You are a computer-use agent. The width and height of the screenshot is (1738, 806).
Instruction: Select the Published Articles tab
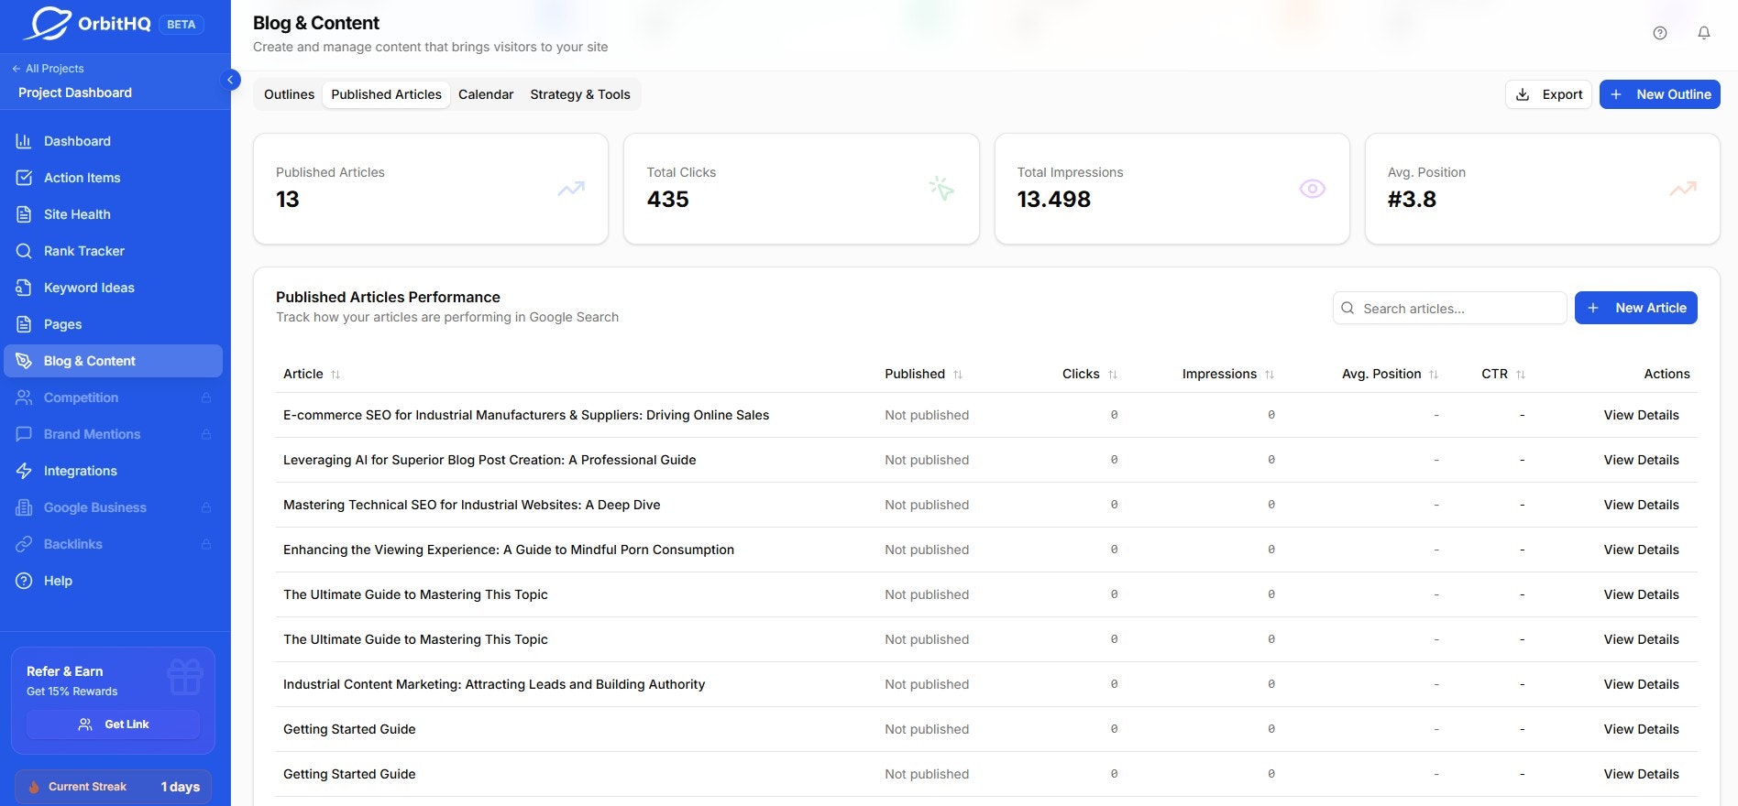386,94
